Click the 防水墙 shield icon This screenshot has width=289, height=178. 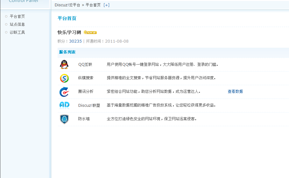point(64,119)
